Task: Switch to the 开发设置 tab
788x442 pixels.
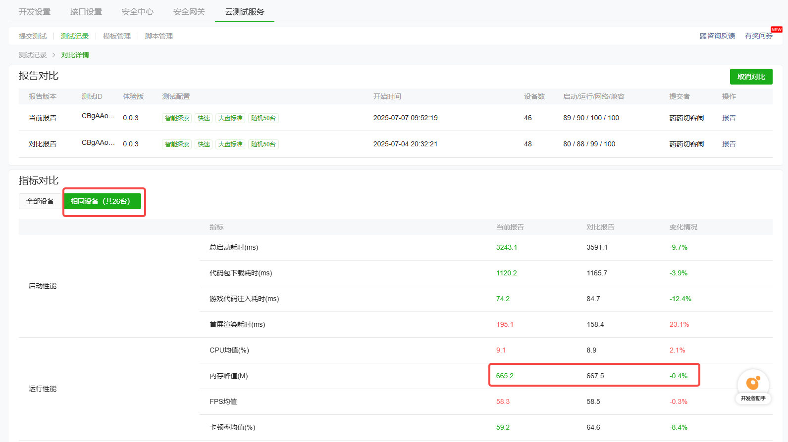Action: [35, 11]
